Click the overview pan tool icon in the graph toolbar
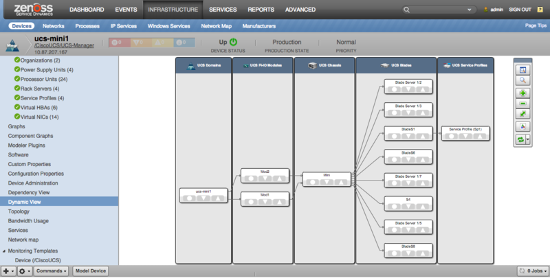This screenshot has height=278, width=550. tap(522, 70)
